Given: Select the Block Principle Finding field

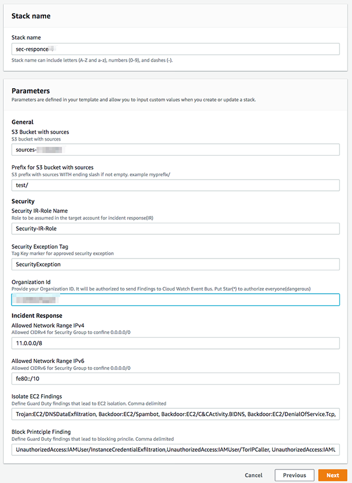Looking at the screenshot, I should [175, 449].
